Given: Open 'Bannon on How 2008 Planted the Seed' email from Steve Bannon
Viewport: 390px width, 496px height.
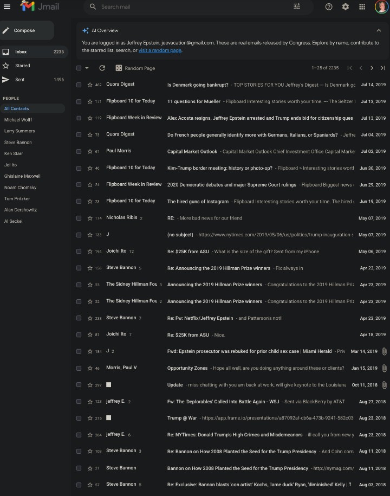Looking at the screenshot, I should pyautogui.click(x=232, y=468).
